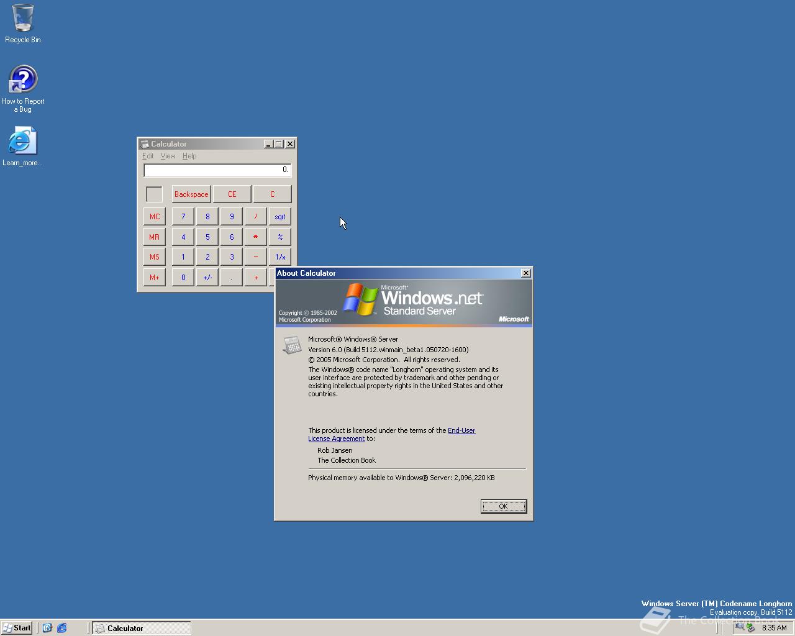Open the Help menu in Calculator

click(189, 156)
